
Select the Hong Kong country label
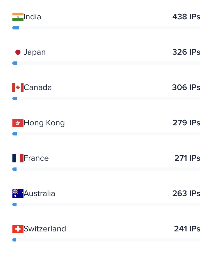point(44,123)
